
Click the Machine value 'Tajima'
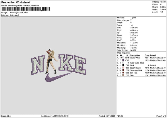coord(133,18)
